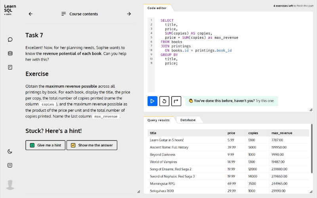Click the query results vertical scrollbar
The image size is (317, 198).
pyautogui.click(x=312, y=148)
